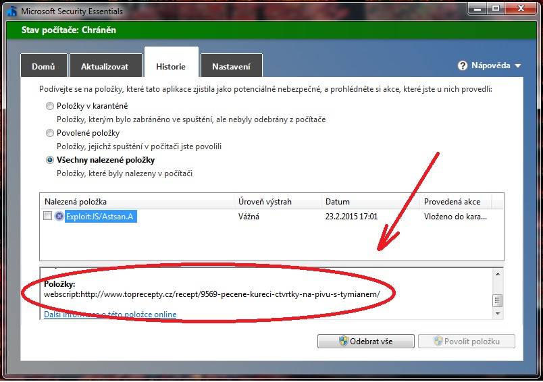
Task: Click the Odebrat vše button
Action: pyautogui.click(x=365, y=342)
